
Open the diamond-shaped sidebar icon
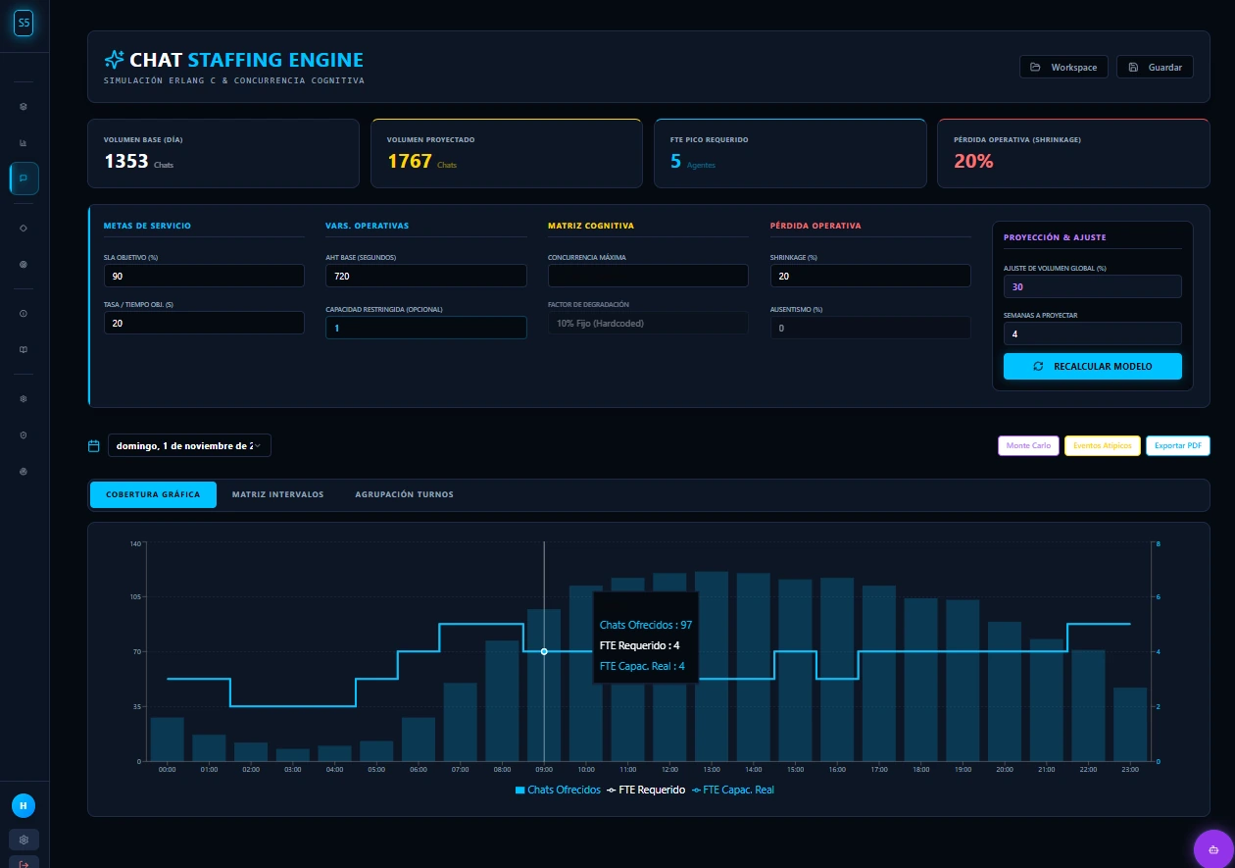click(24, 228)
